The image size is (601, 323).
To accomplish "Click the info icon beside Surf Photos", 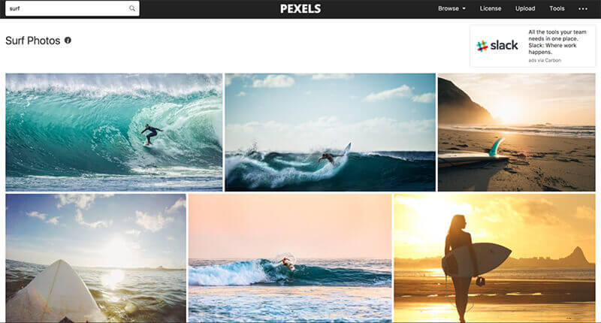I will click(68, 41).
